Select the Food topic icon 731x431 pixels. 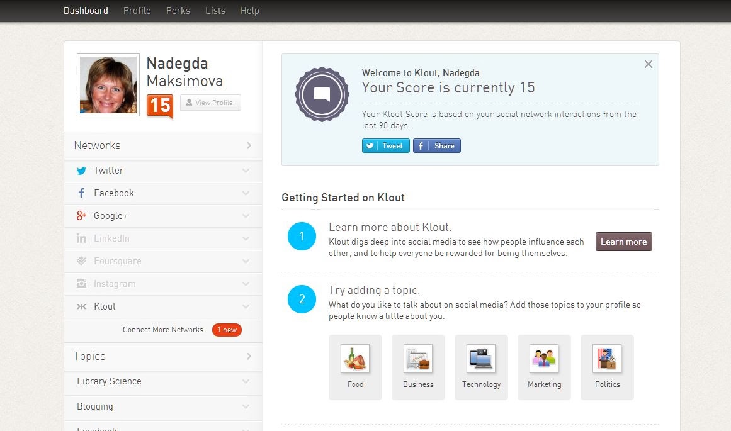point(355,358)
